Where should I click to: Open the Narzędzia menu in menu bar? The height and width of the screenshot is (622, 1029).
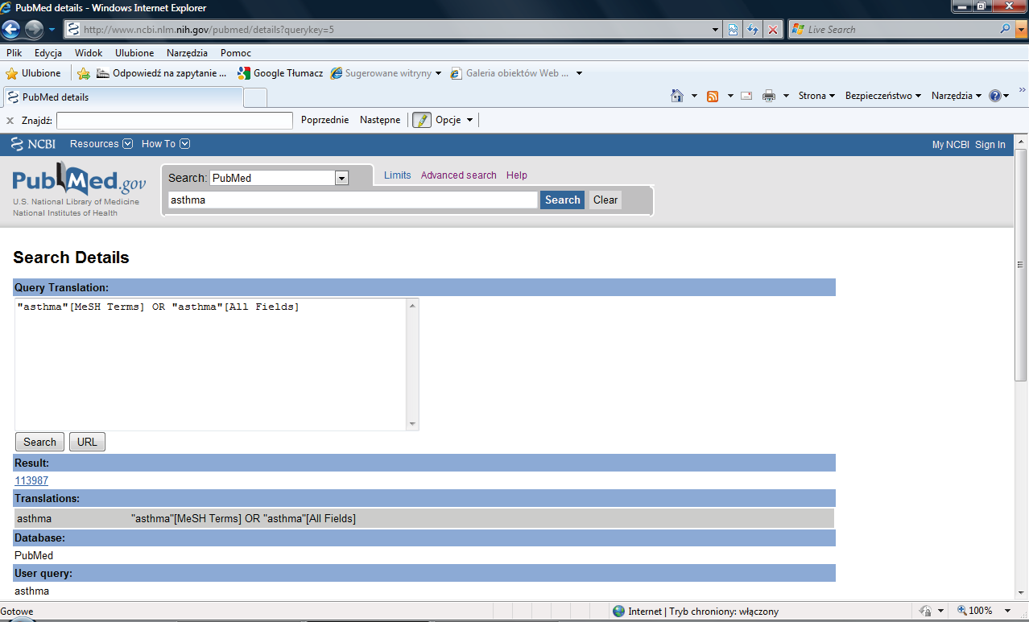(187, 53)
